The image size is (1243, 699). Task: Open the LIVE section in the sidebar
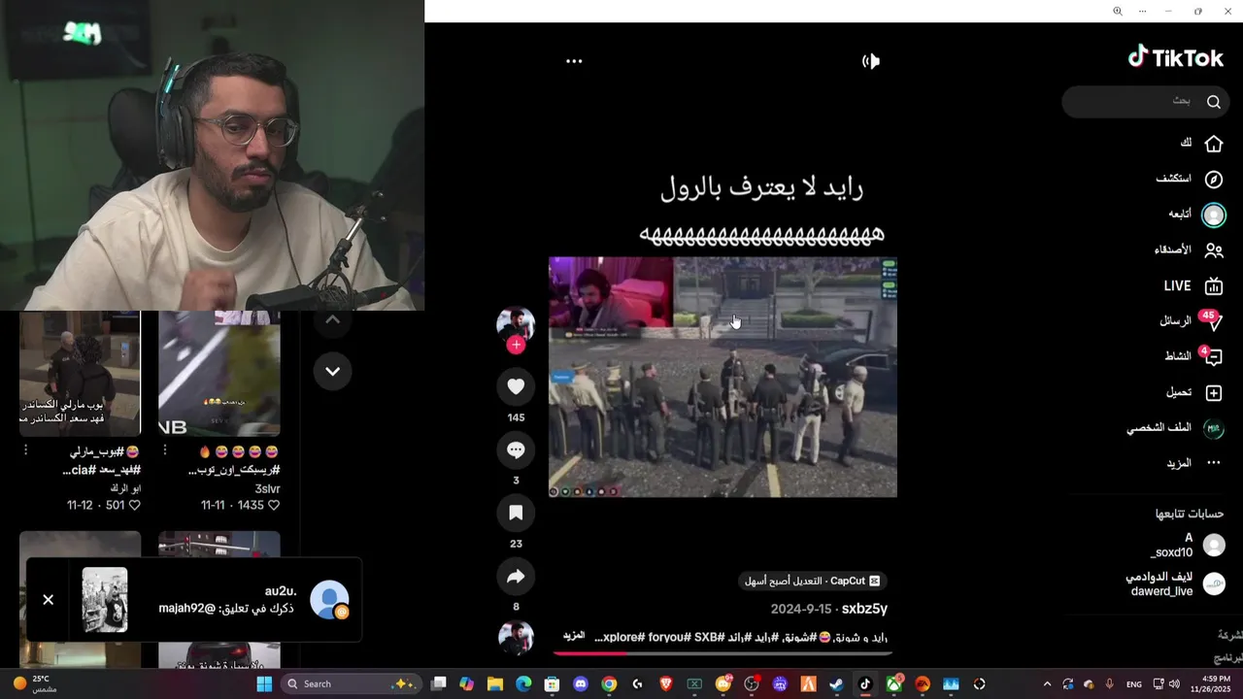point(1213,286)
